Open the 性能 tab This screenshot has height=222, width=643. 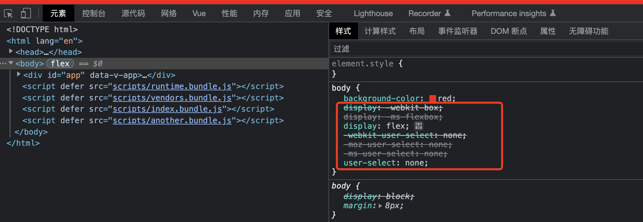(x=229, y=13)
